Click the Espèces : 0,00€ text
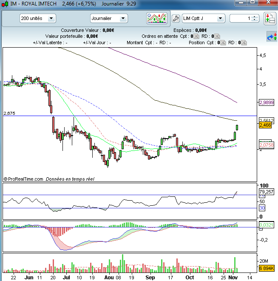 [190, 30]
